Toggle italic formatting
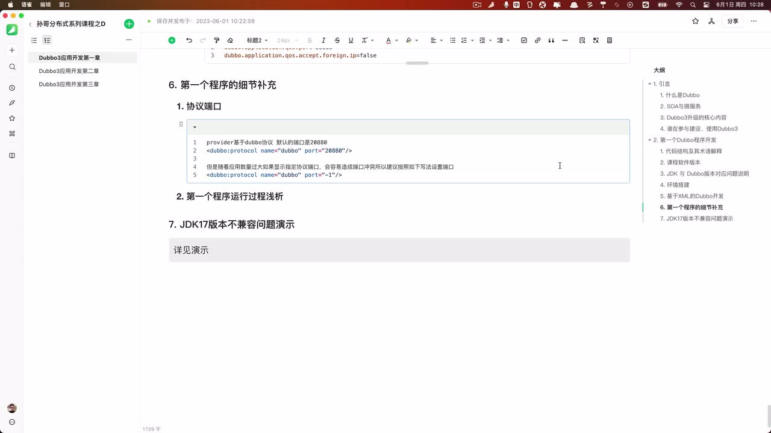Viewport: 771px width, 433px height. tap(323, 40)
